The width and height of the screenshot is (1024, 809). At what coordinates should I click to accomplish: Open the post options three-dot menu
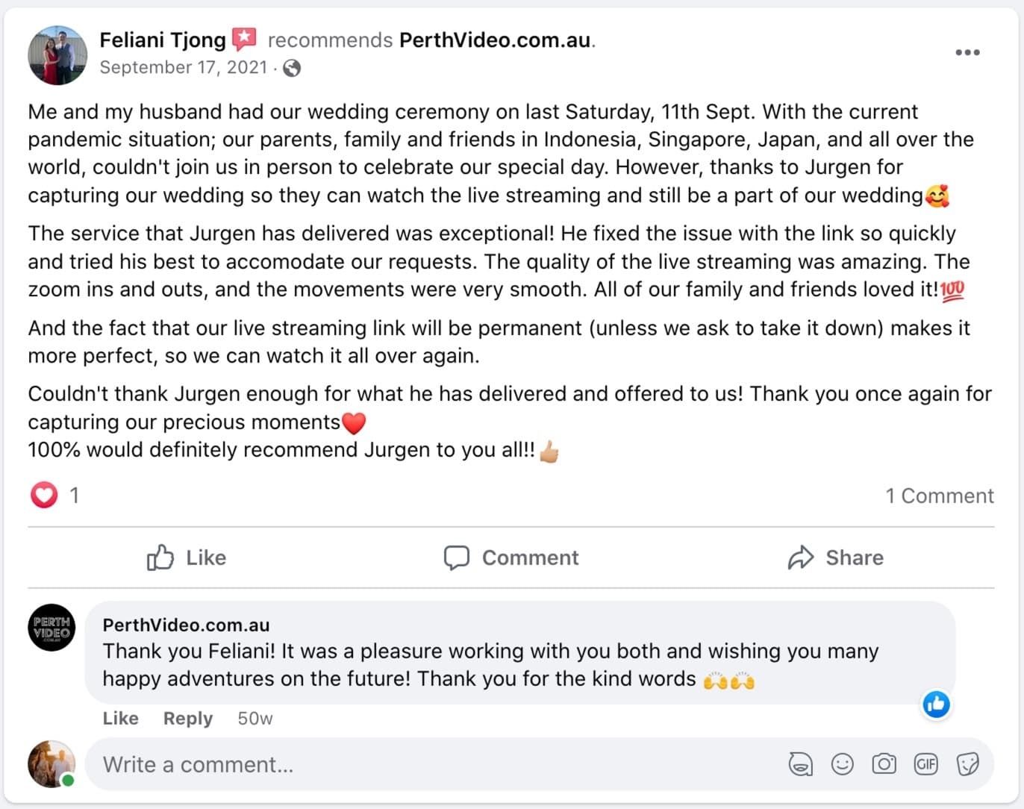point(967,52)
